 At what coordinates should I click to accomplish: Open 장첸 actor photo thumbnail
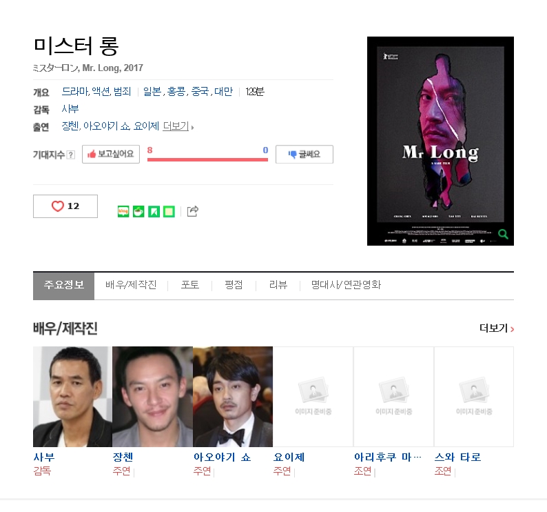pyautogui.click(x=152, y=397)
